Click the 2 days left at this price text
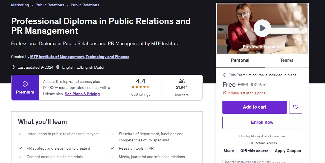 point(247,93)
